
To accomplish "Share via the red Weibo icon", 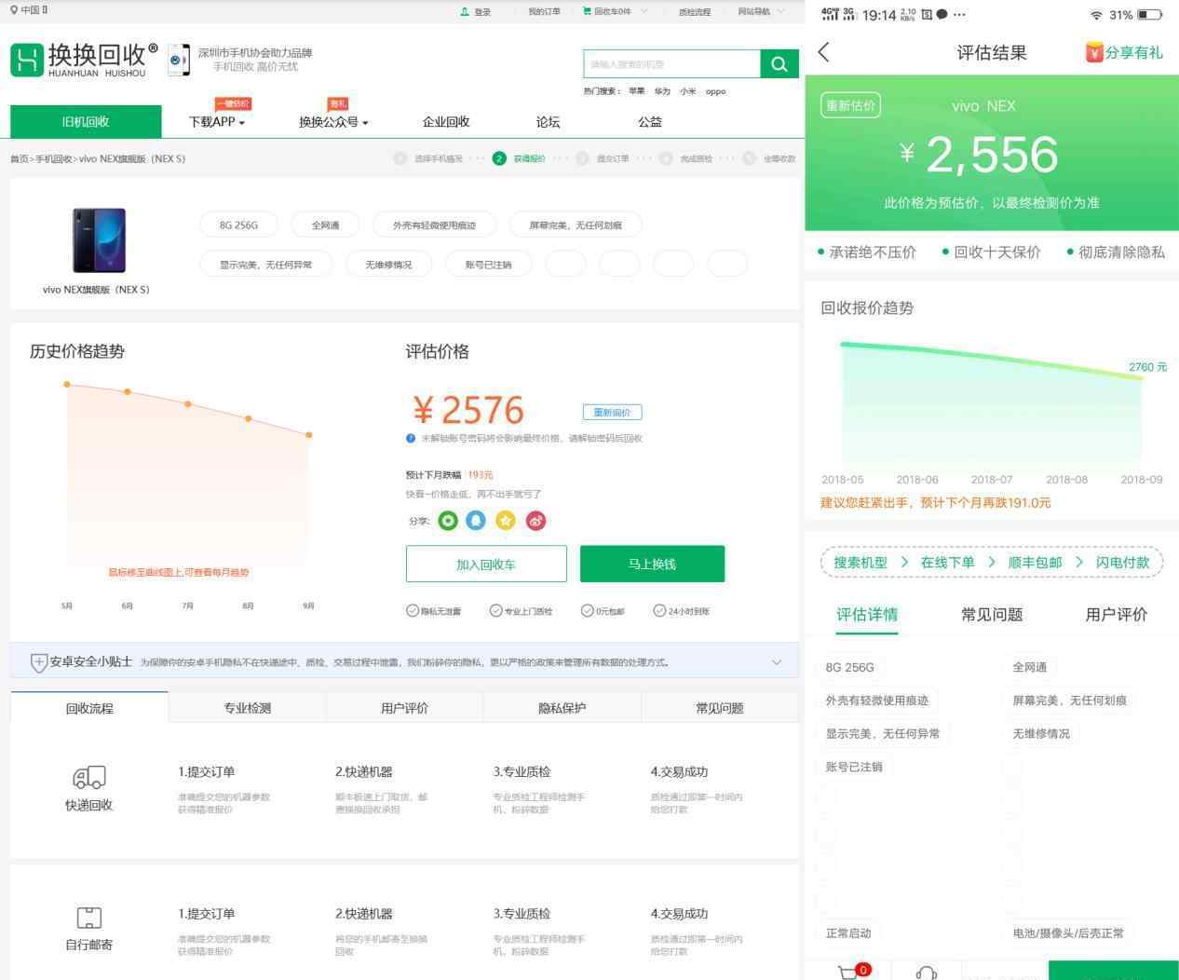I will tap(535, 521).
